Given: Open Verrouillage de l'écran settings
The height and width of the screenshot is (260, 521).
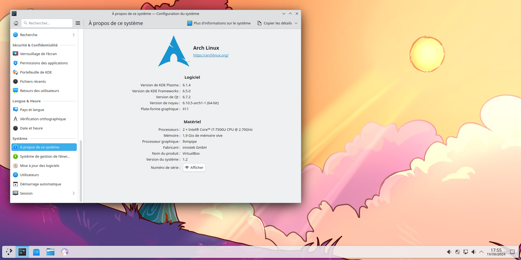Looking at the screenshot, I should coord(44,54).
